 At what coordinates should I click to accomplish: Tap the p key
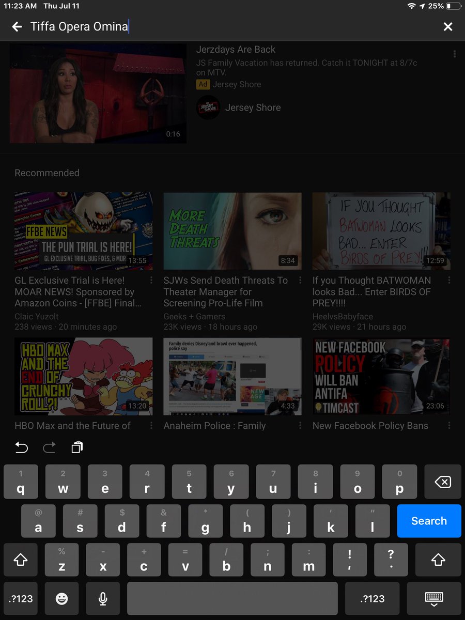[x=399, y=482]
